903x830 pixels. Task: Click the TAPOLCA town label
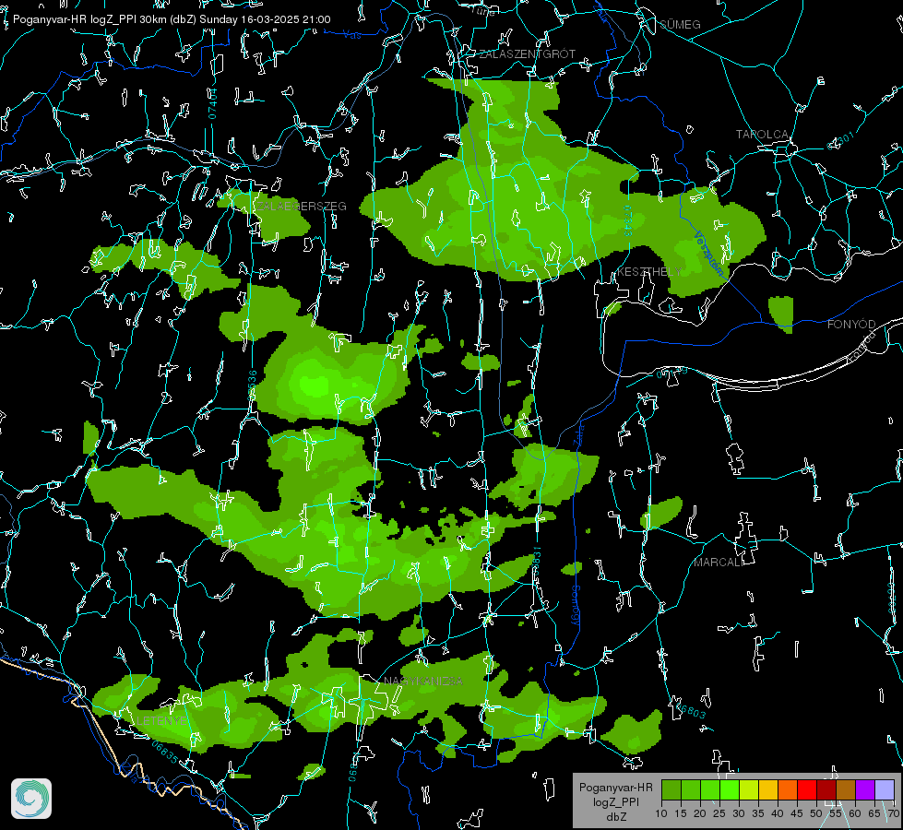[763, 135]
